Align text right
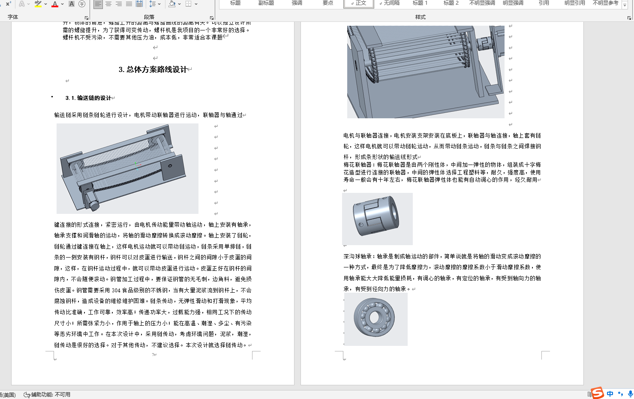The height and width of the screenshot is (399, 634). click(x=119, y=4)
